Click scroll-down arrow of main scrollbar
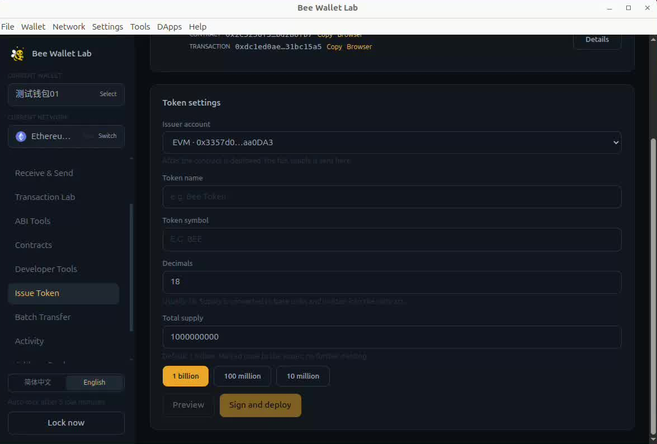 (x=653, y=439)
